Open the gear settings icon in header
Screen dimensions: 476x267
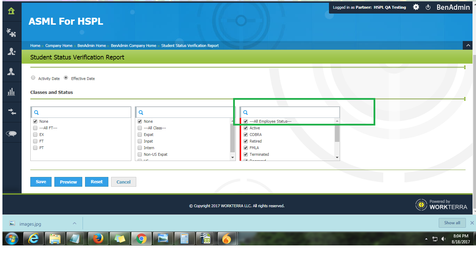[416, 7]
